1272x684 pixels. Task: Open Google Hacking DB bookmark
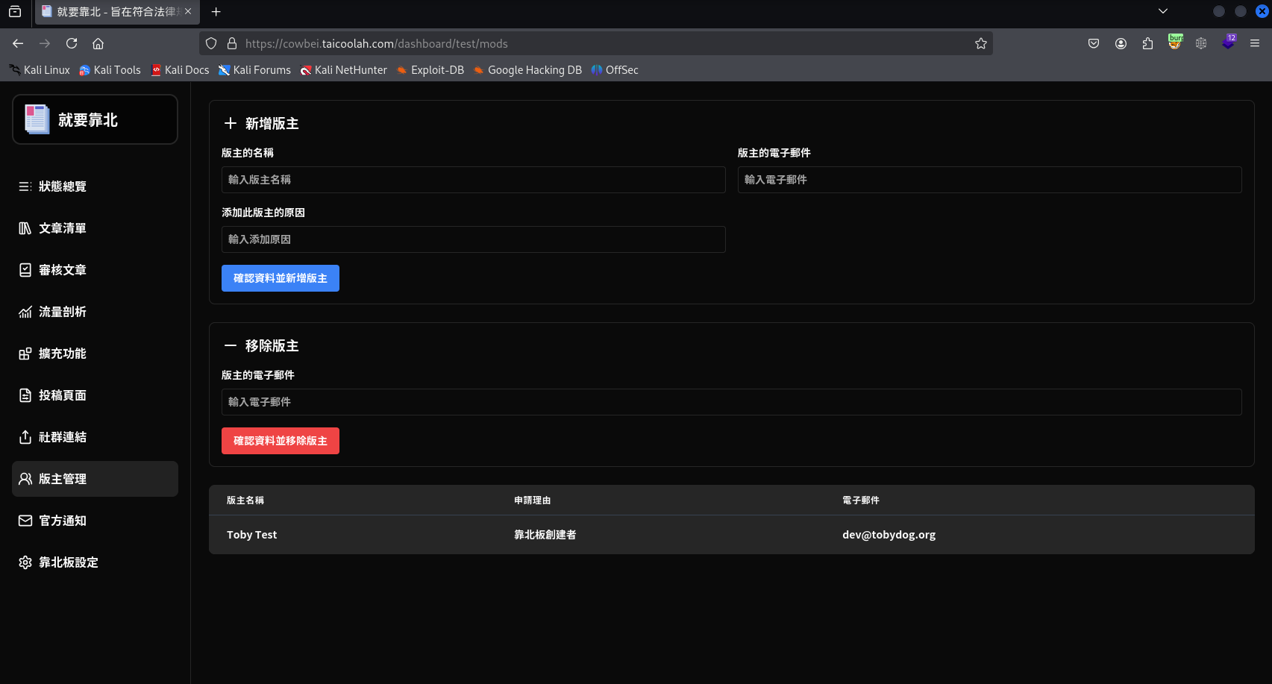pos(527,70)
